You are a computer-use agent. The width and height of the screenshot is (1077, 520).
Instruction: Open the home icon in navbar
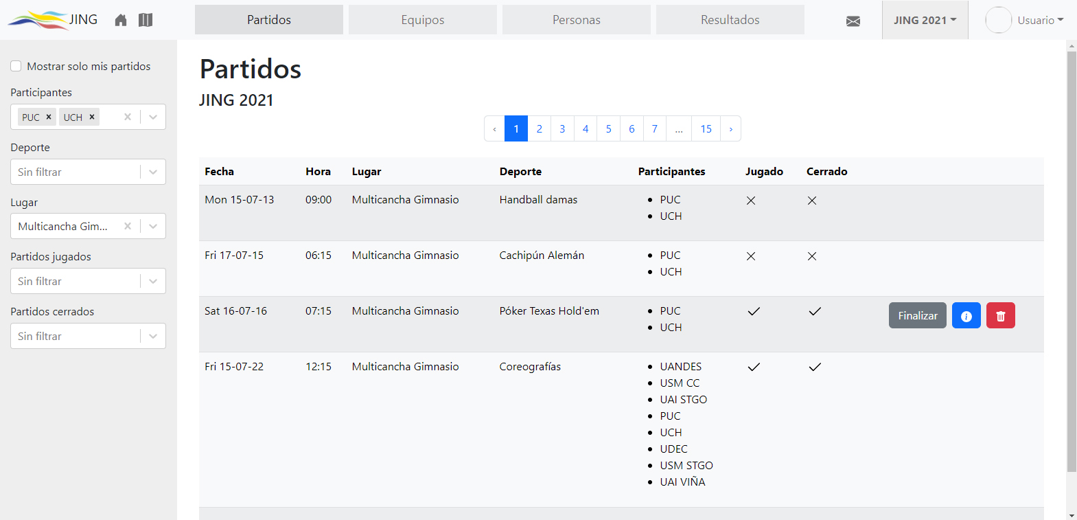pyautogui.click(x=121, y=20)
